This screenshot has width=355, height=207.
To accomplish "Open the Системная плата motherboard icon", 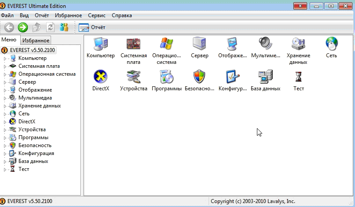I will pyautogui.click(x=133, y=44).
